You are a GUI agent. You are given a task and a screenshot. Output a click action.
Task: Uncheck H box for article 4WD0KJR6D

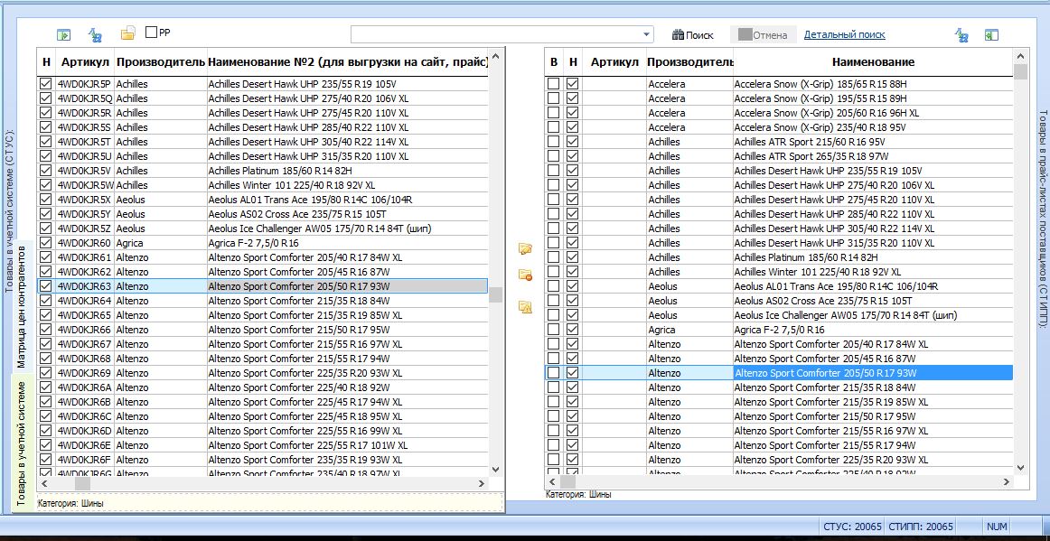click(x=45, y=431)
